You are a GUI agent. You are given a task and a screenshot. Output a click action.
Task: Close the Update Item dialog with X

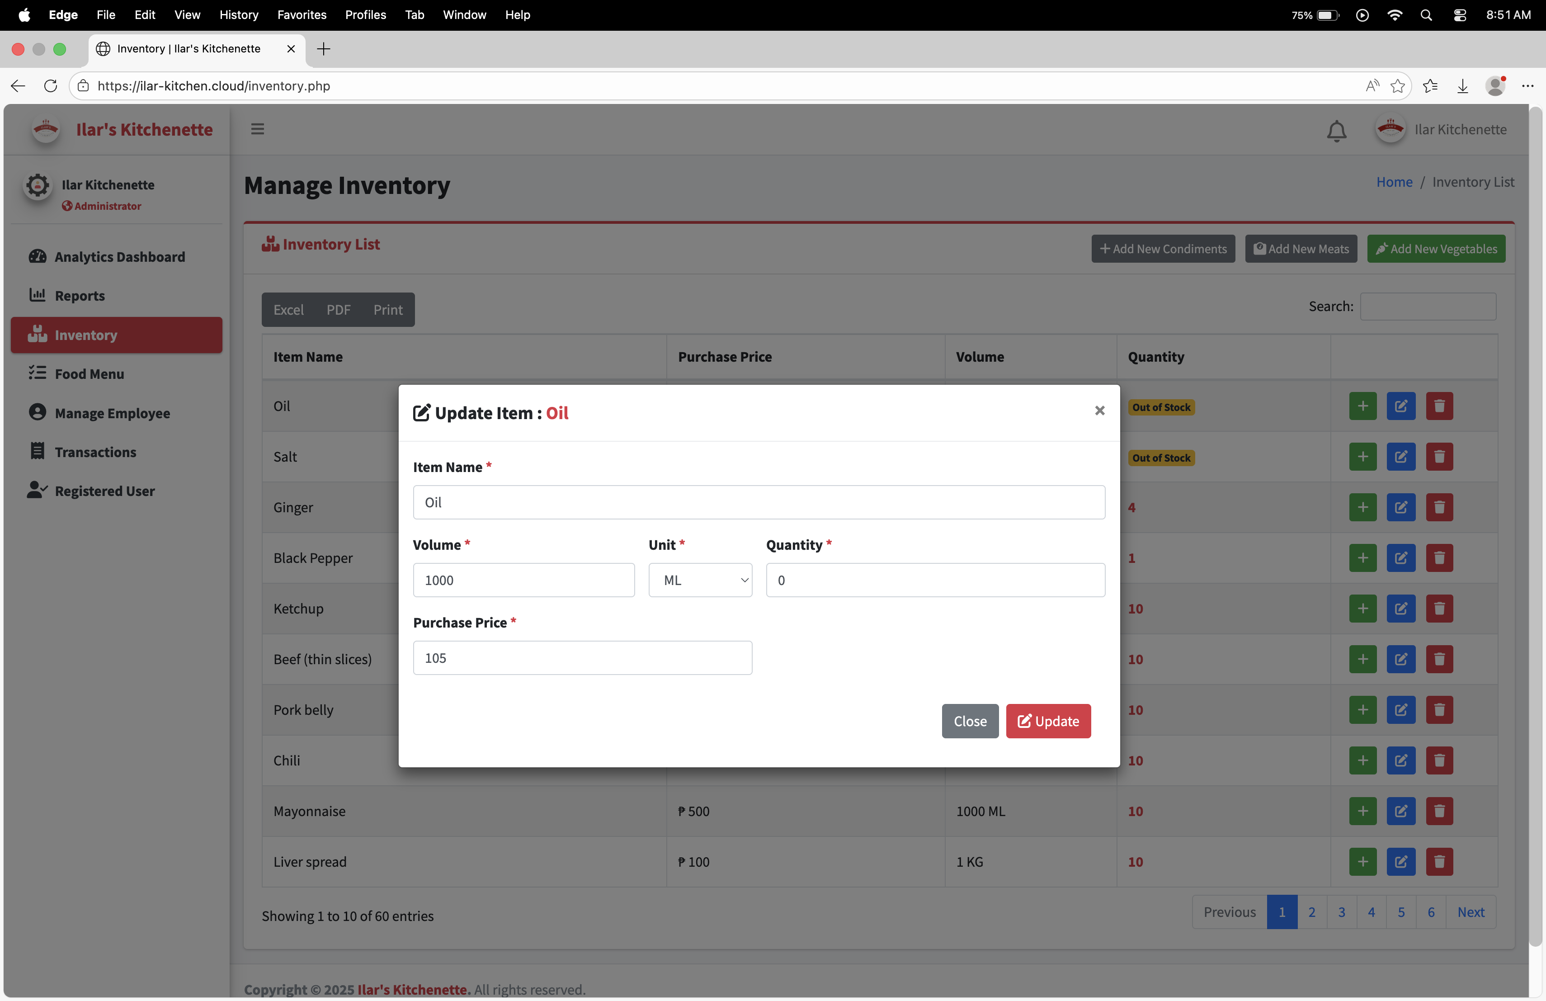(1099, 411)
